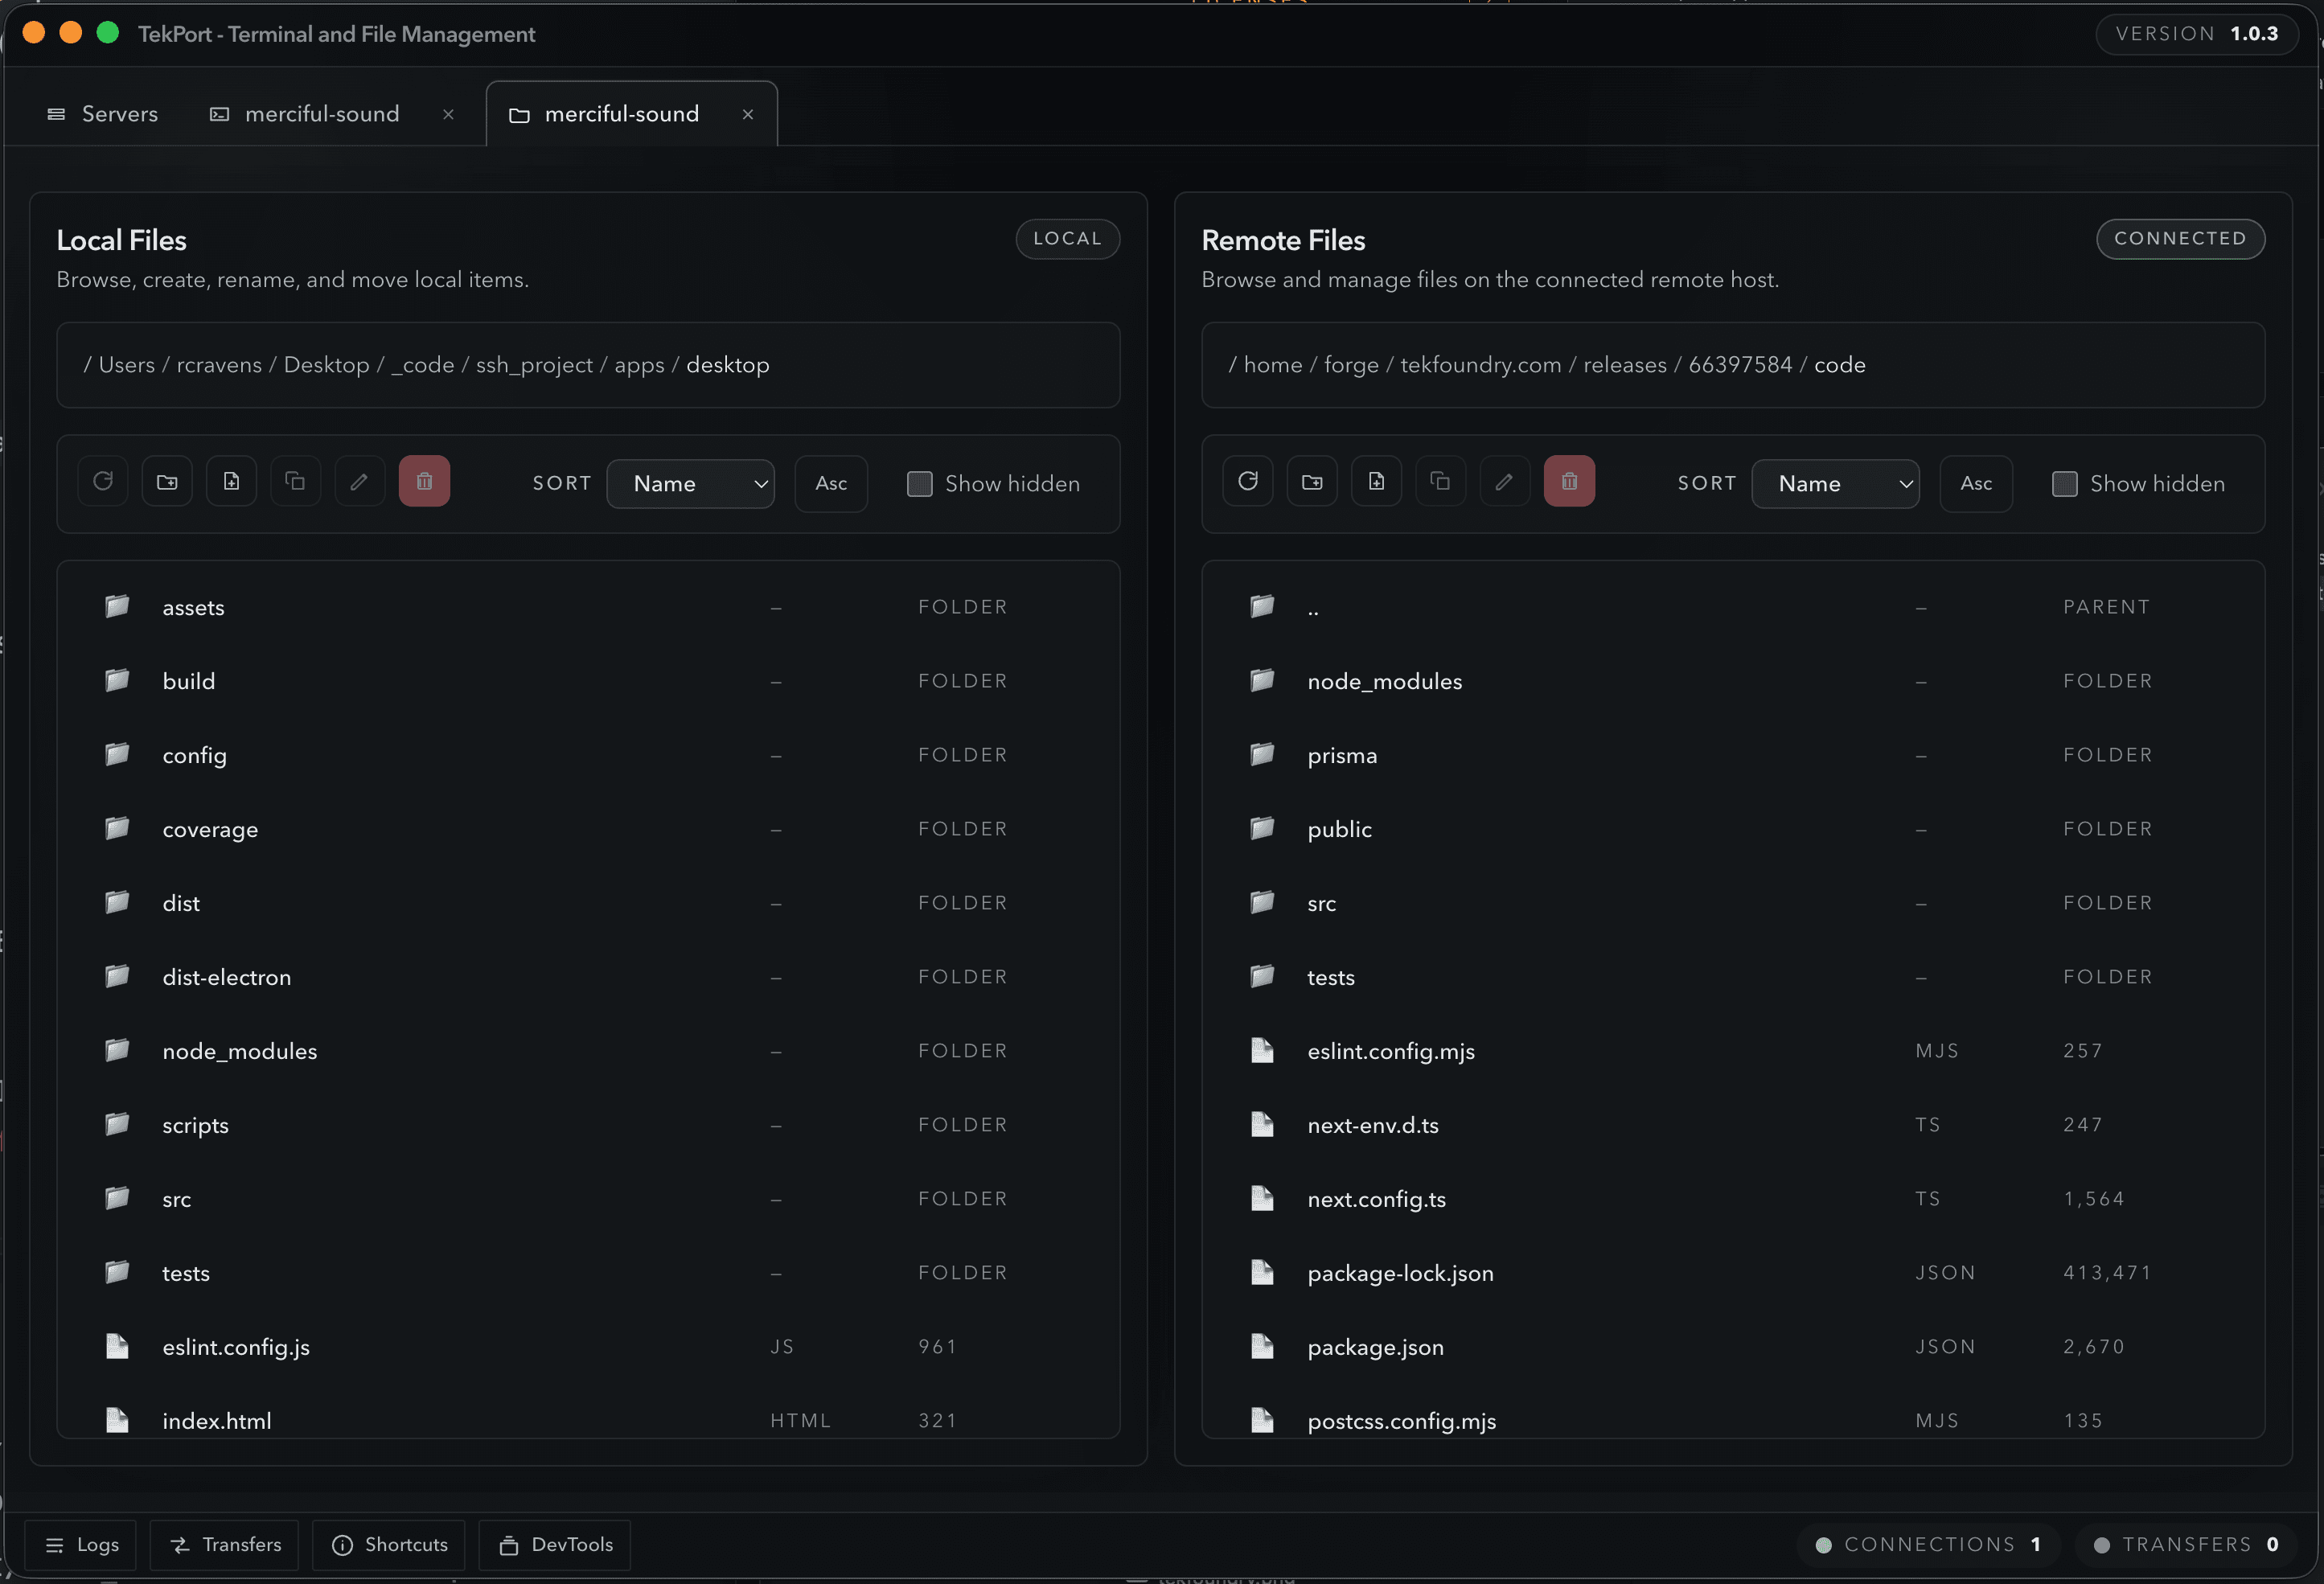Viewport: 2324px width, 1584px height.
Task: Open the DevTools panel
Action: (555, 1545)
